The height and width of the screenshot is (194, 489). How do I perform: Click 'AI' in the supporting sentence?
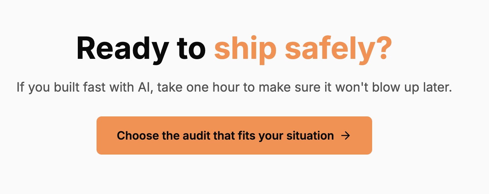[144, 87]
